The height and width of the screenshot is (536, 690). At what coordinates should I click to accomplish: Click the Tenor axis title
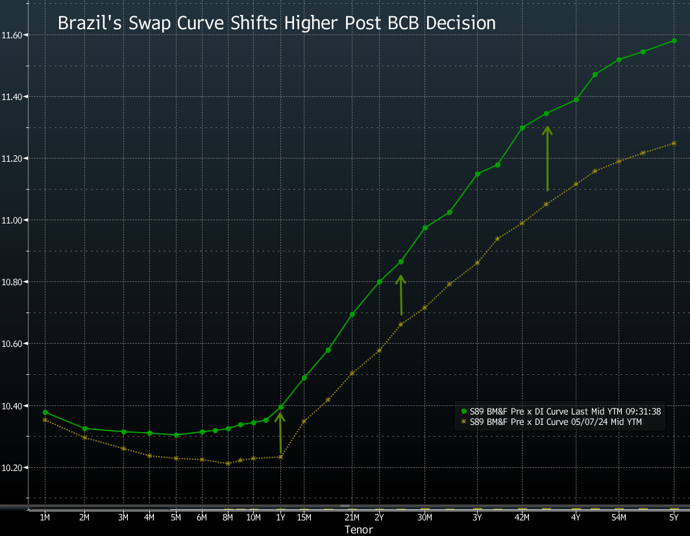click(359, 530)
